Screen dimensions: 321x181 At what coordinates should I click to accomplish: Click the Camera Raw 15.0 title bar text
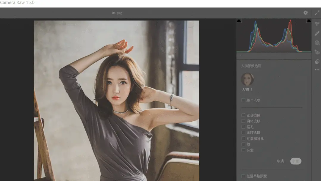[x=17, y=2]
